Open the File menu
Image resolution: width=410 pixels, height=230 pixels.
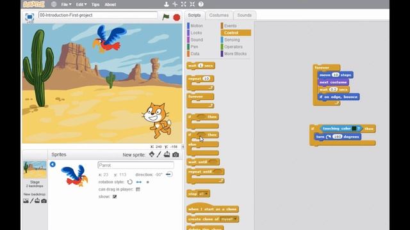point(66,4)
